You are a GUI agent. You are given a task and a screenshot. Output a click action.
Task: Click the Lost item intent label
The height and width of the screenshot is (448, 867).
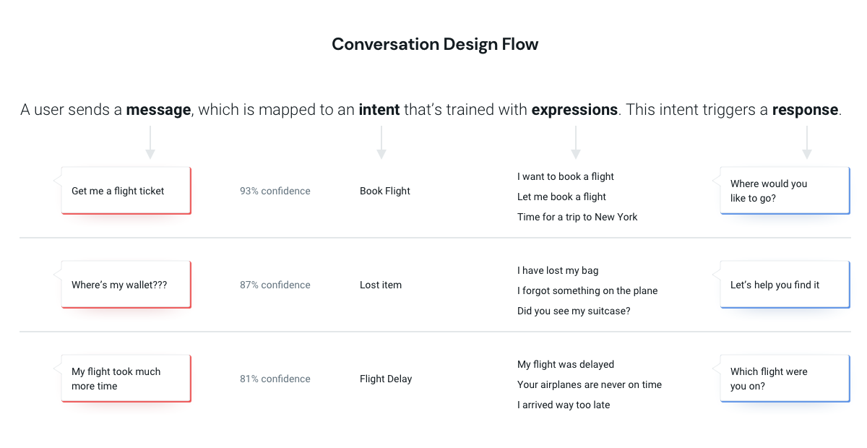pyautogui.click(x=381, y=285)
